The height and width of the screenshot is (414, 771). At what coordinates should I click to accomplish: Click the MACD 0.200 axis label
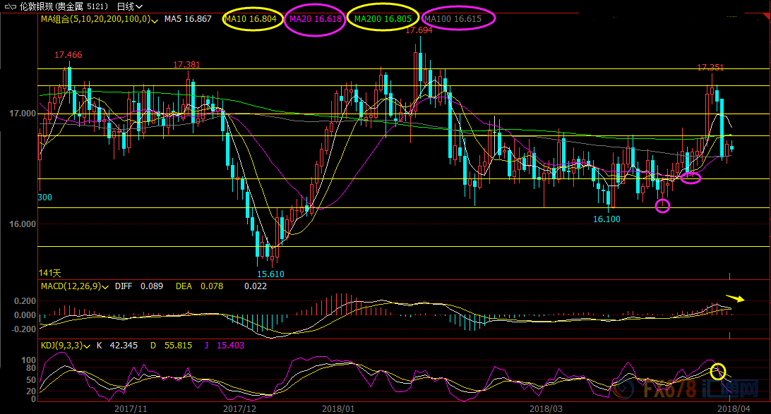(25, 301)
